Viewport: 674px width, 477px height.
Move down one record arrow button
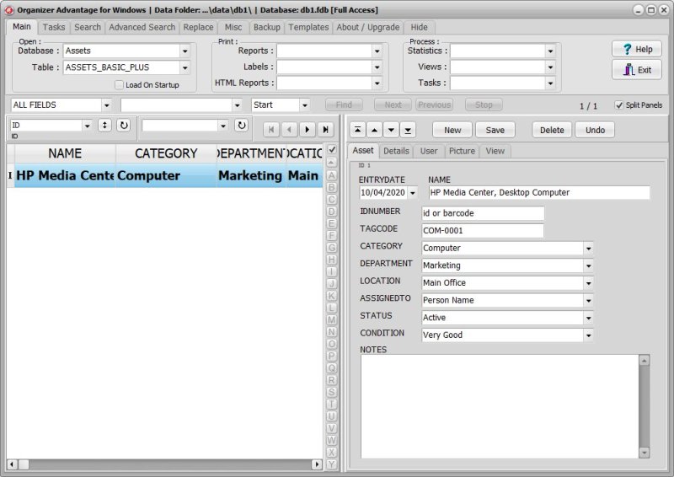[x=391, y=130]
